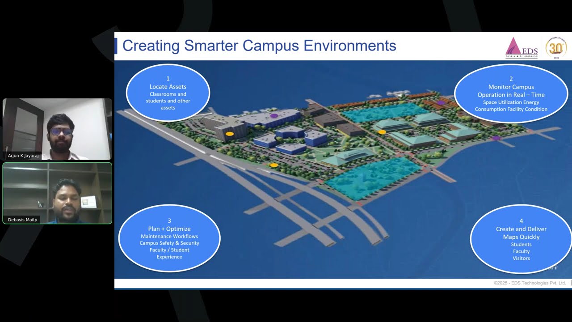Screen dimensions: 572x322
Task: Click 'Consumption Facility Condition' text
Action: tap(511, 109)
